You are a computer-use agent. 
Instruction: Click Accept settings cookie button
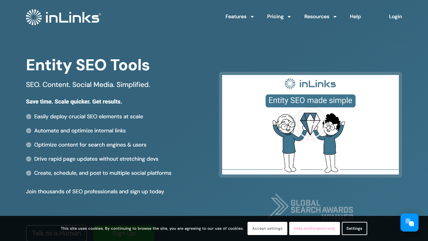(267, 228)
